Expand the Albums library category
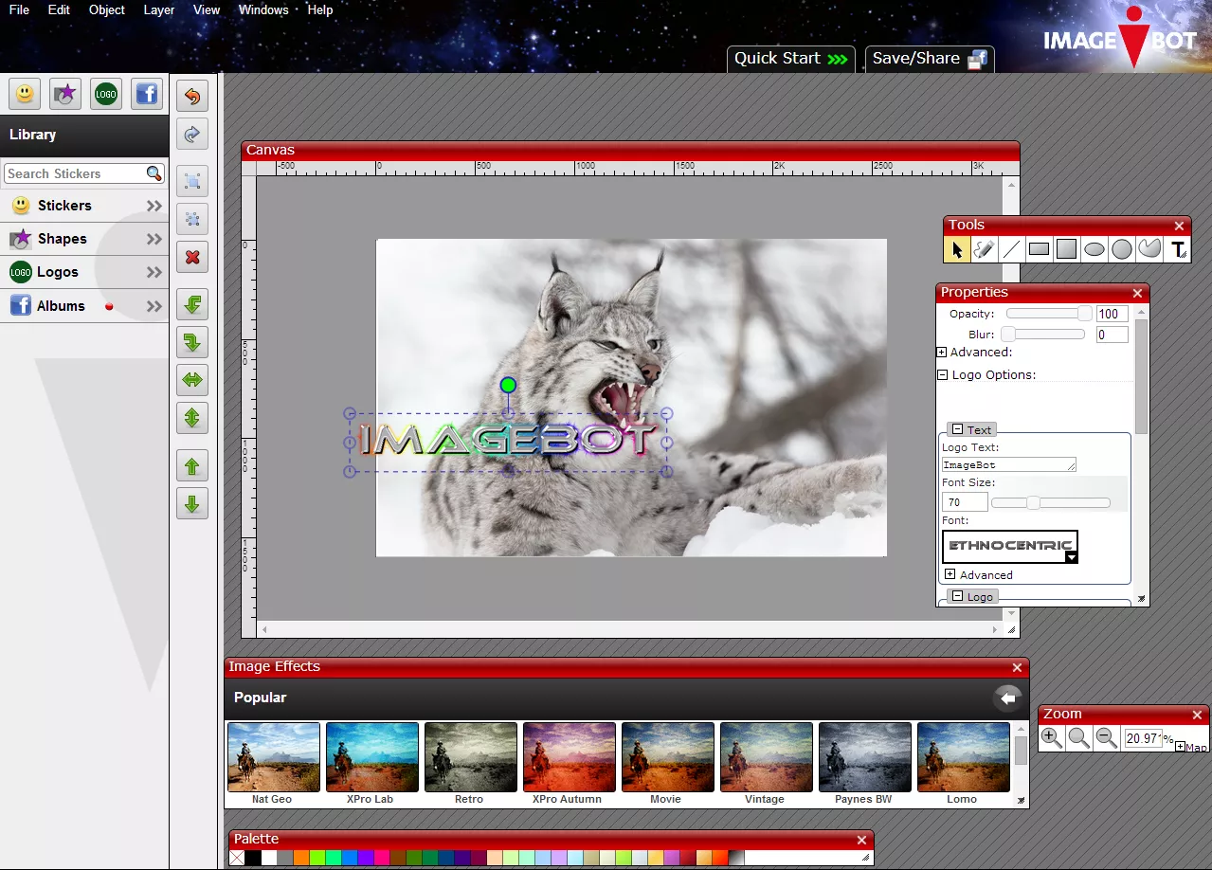The height and width of the screenshot is (870, 1212). tap(154, 306)
